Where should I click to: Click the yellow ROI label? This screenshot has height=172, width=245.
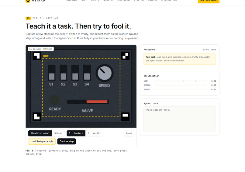tap(46, 56)
